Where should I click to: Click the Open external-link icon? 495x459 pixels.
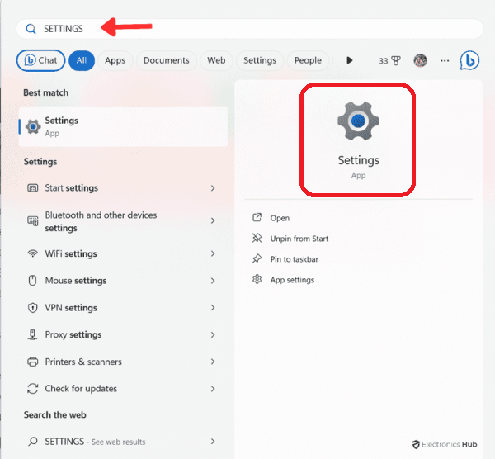257,217
